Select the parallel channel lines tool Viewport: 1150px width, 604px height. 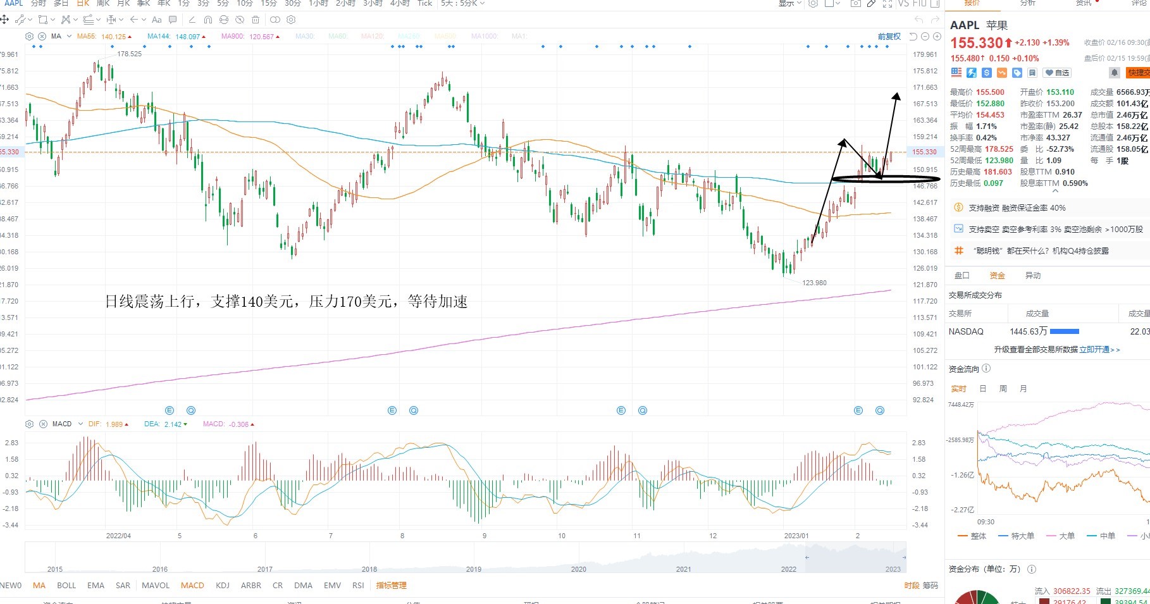point(88,20)
